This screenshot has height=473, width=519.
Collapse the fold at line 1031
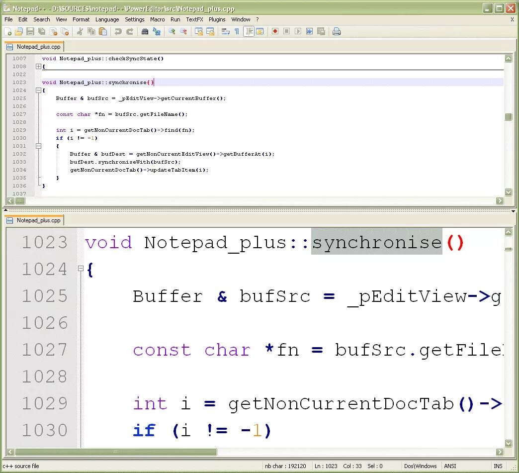(38, 146)
